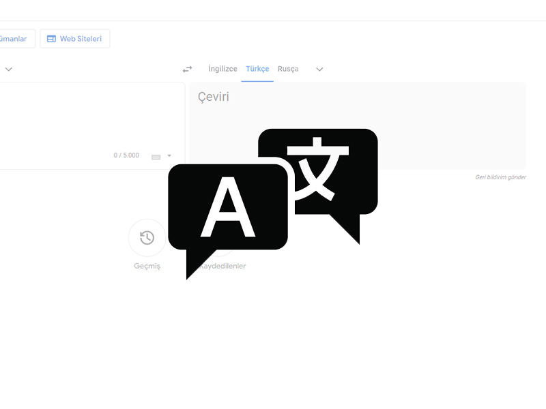Click the Çeviri output area

(358, 126)
